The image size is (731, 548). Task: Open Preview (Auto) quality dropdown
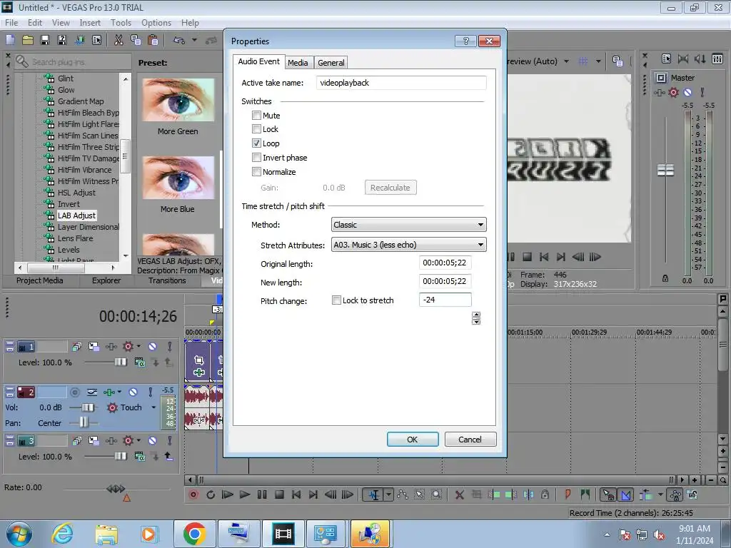click(566, 61)
